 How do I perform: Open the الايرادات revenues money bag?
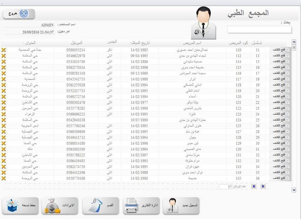[60, 205]
